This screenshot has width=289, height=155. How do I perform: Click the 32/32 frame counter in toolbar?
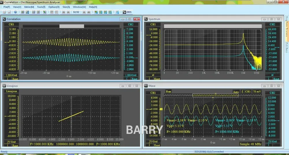[x=76, y=12]
